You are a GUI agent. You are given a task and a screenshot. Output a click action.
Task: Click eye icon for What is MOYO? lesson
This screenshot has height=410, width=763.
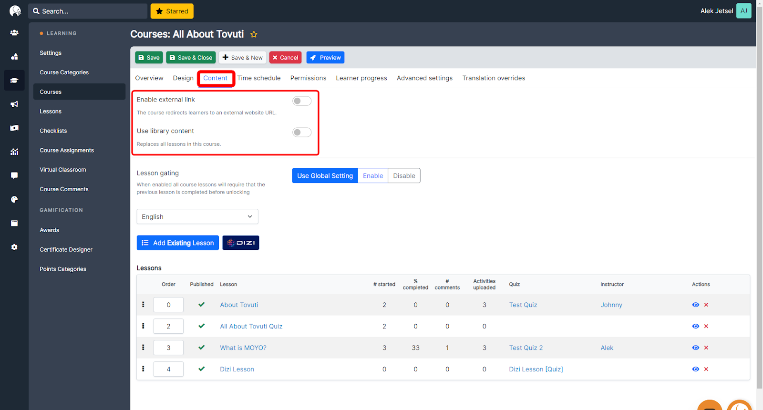[x=696, y=348]
